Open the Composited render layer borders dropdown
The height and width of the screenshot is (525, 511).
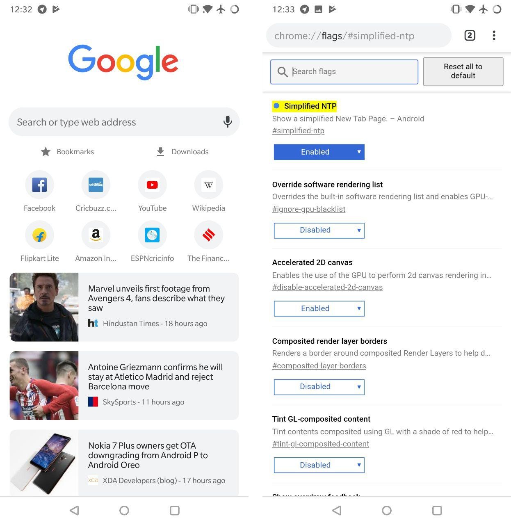[x=319, y=387]
